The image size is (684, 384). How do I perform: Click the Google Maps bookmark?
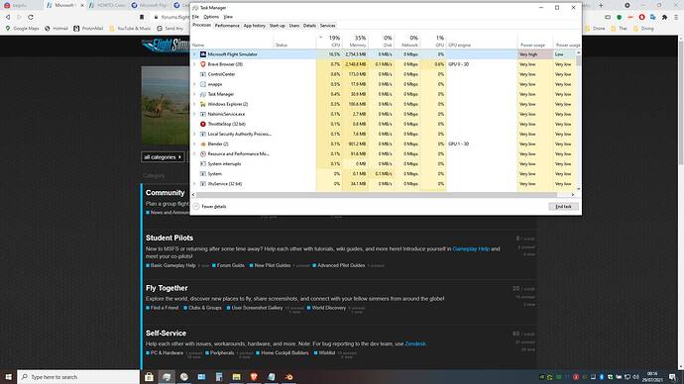point(22,29)
